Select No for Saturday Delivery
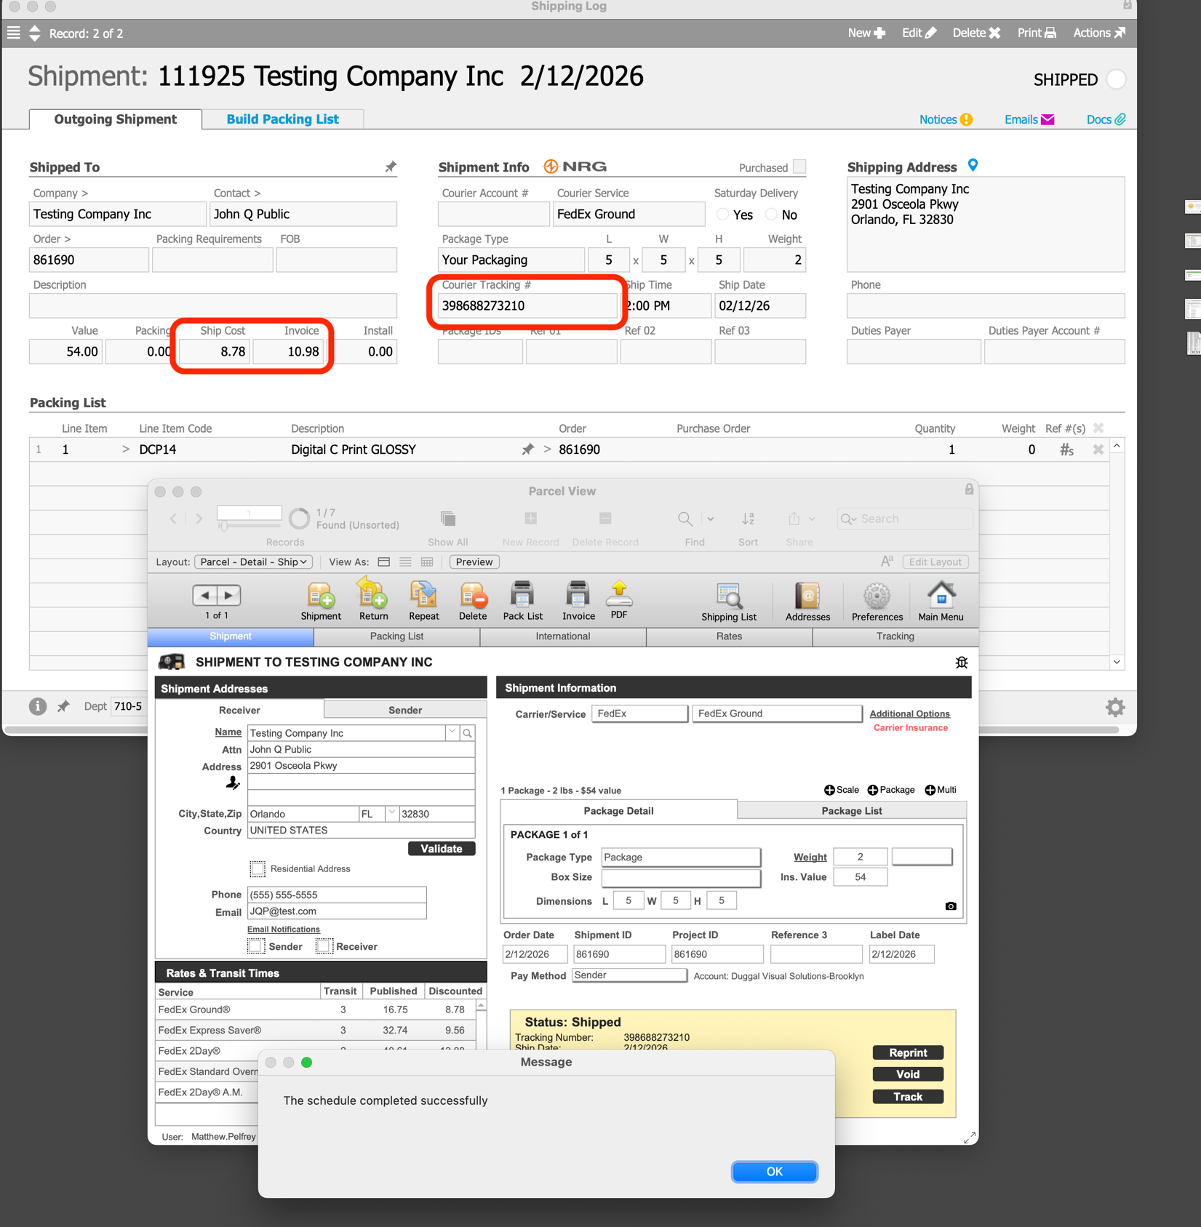Screen dimensions: 1201x1227 click(770, 214)
